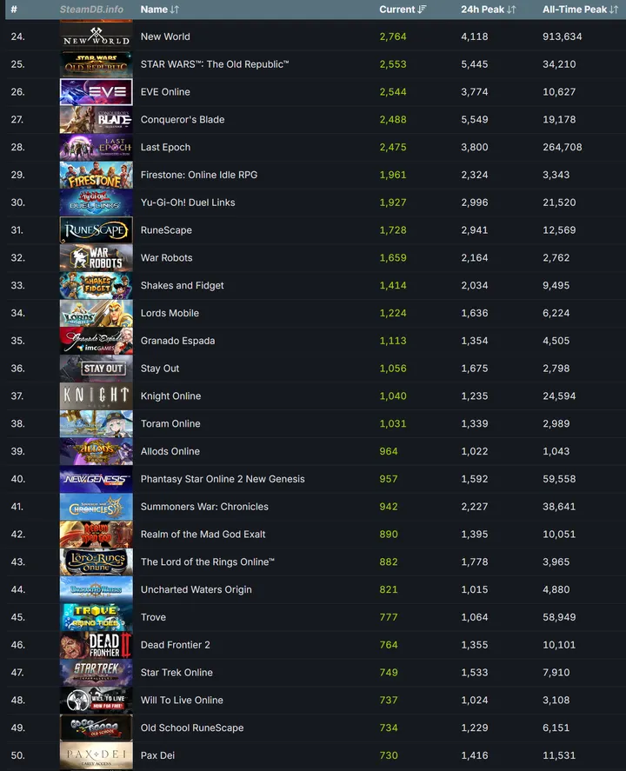This screenshot has width=626, height=771.
Task: Sort by All-Time Peak arrows icon
Action: tap(614, 10)
